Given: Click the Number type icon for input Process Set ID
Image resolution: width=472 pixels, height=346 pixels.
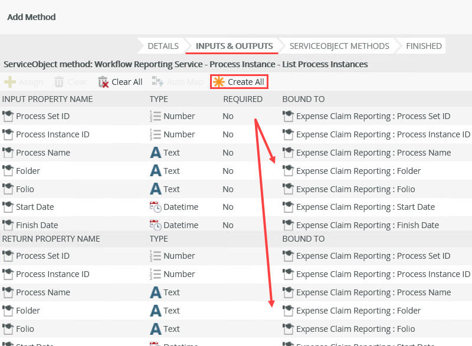Looking at the screenshot, I should point(155,116).
